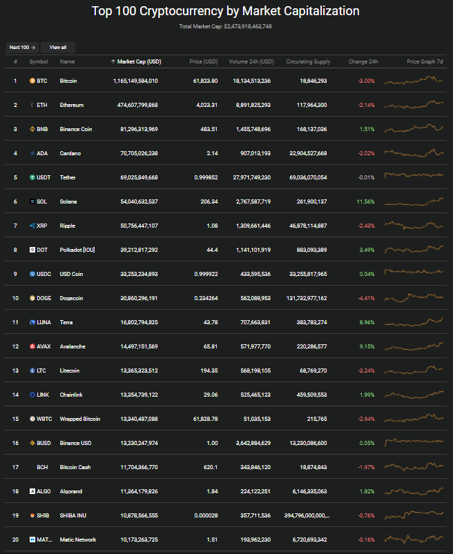
Task: Select the BCH symbol text
Action: (x=42, y=467)
